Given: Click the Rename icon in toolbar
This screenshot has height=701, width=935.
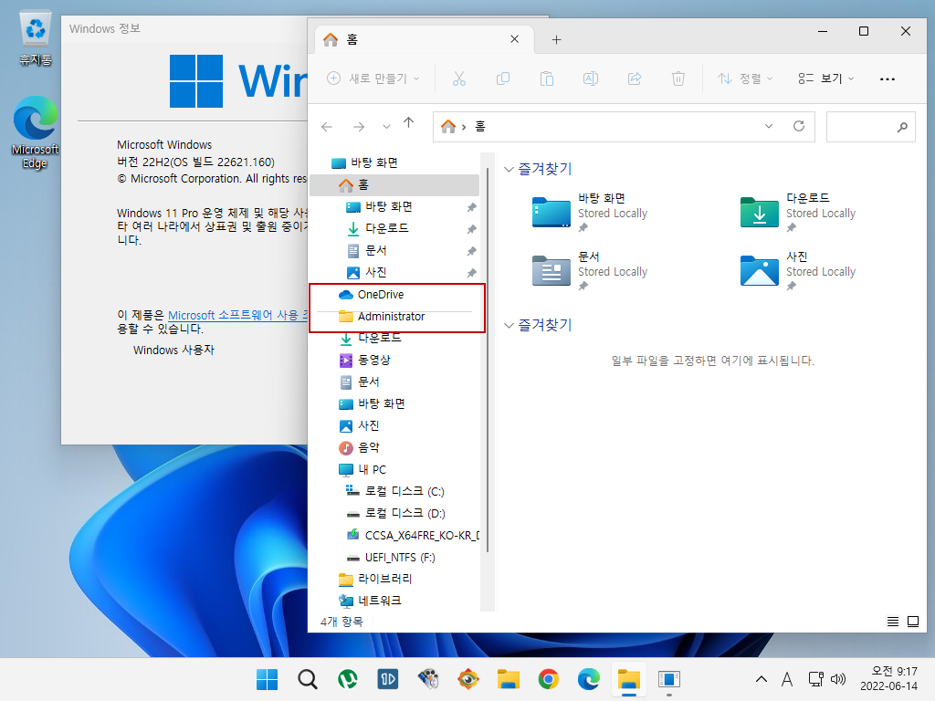Looking at the screenshot, I should coord(591,78).
